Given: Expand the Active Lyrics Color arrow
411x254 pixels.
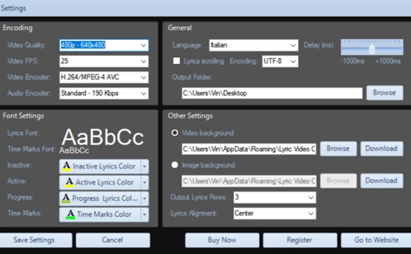Looking at the screenshot, I should point(145,183).
